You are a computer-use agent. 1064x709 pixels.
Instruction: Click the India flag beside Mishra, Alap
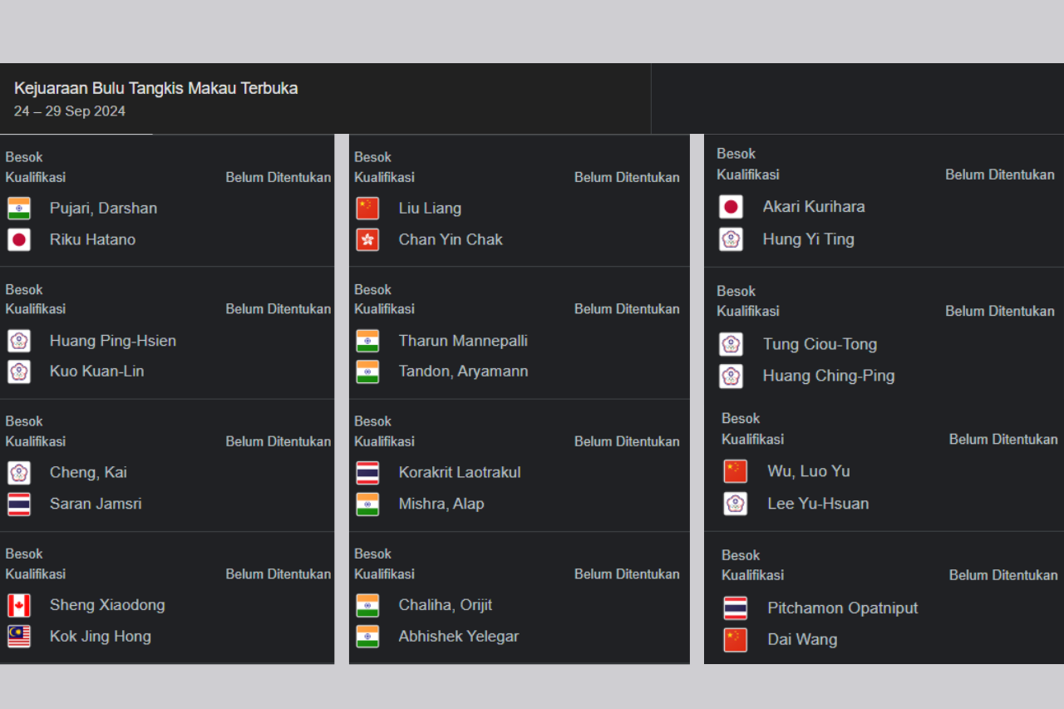(x=367, y=504)
